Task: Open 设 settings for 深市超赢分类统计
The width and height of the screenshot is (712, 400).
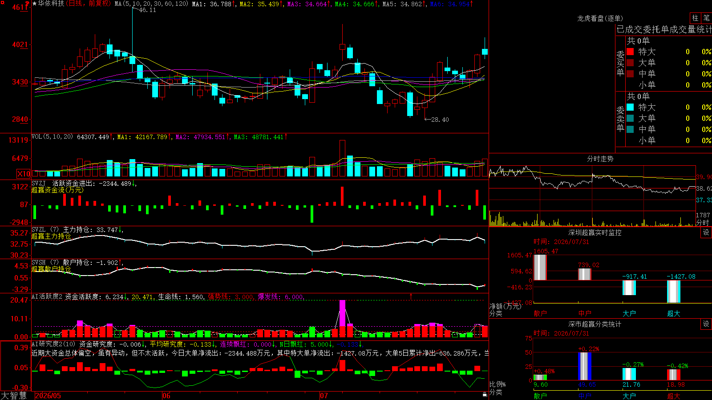Action: click(706, 324)
